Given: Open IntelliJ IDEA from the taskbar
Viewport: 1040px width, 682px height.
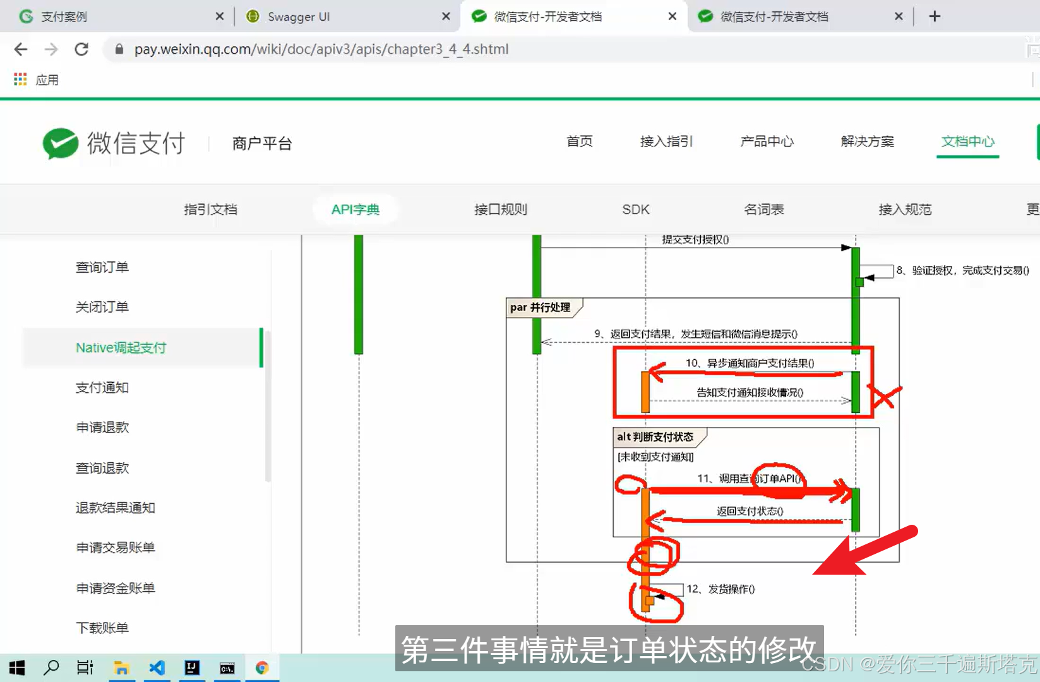Looking at the screenshot, I should tap(191, 667).
